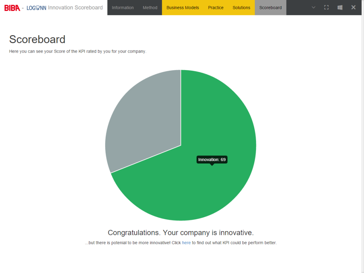Open the Solutions tab
Screen dimensions: 364x273
(x=241, y=7)
